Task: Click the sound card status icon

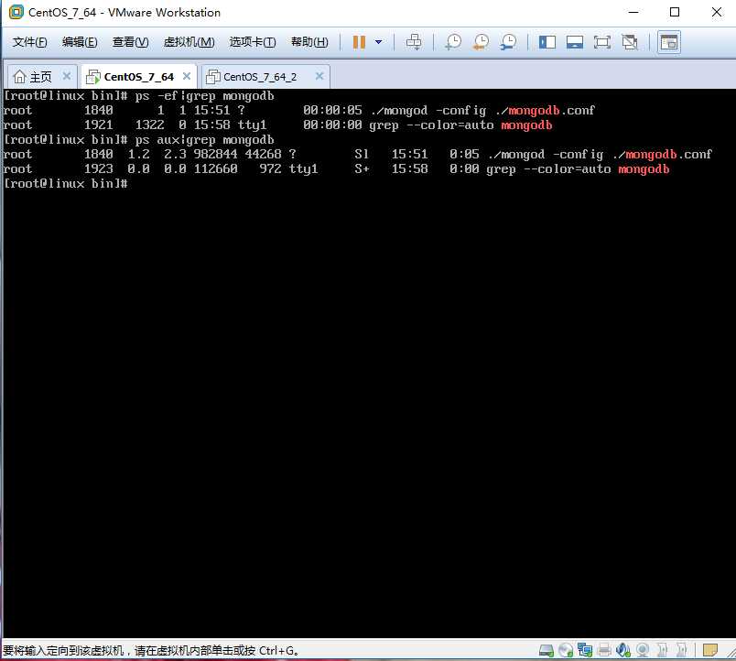Action: pyautogui.click(x=622, y=650)
